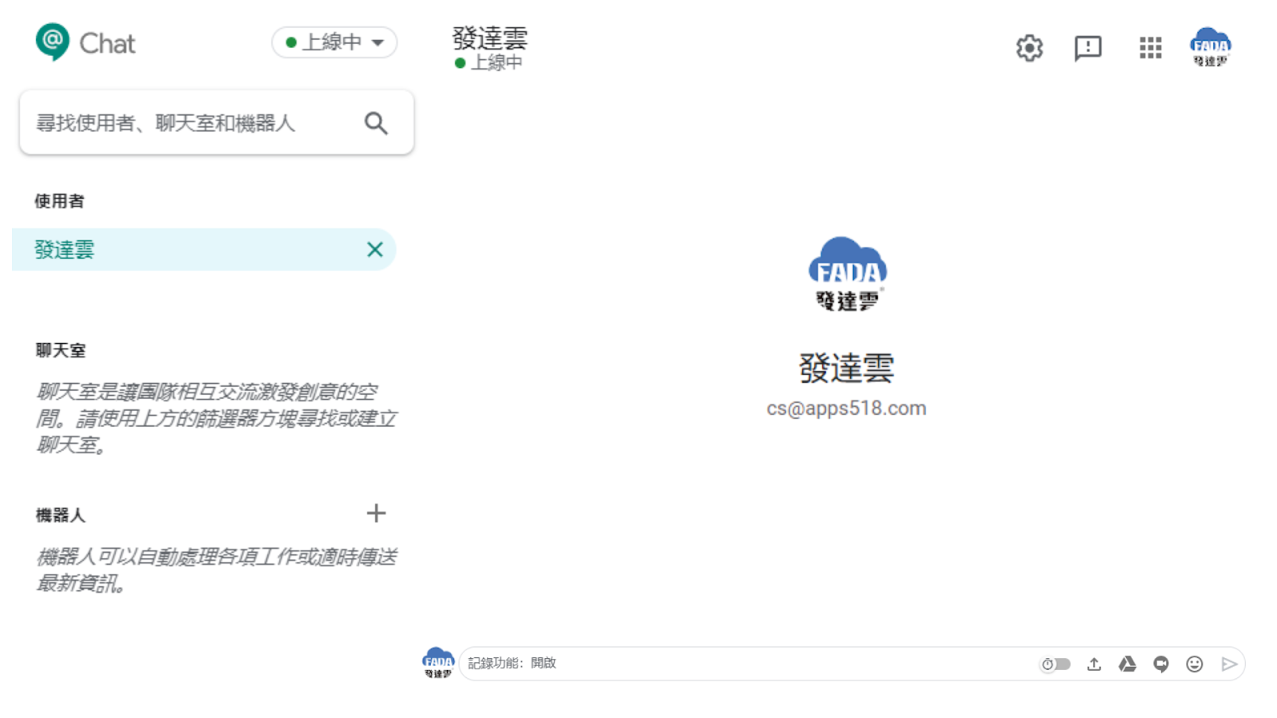Click the small FADA avatar beside message box
This screenshot has height=718, width=1277.
(438, 663)
